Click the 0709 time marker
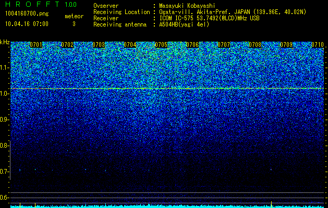The width and height of the screenshot is (328, 208). [x=286, y=45]
